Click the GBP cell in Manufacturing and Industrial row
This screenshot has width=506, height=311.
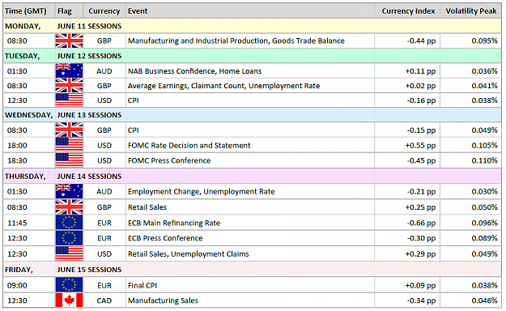pos(104,40)
